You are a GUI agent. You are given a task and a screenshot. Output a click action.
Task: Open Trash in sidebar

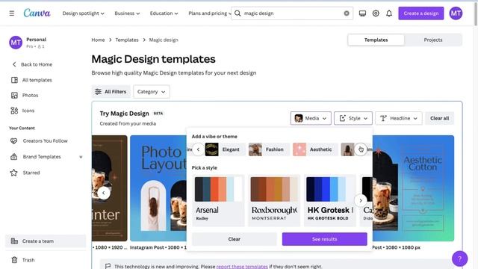click(23, 260)
